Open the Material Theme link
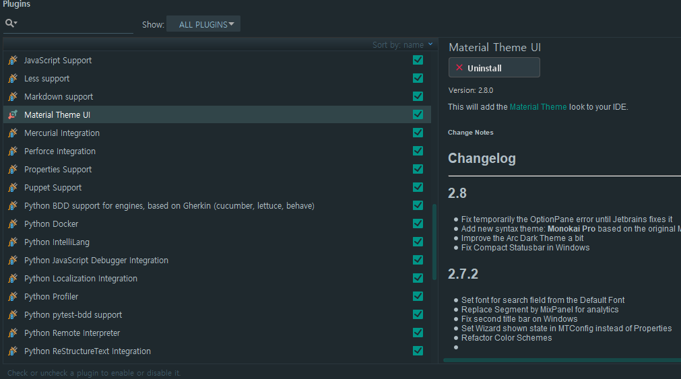 pos(538,107)
